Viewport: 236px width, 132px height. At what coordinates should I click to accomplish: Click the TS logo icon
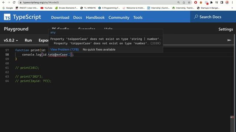point(7,17)
